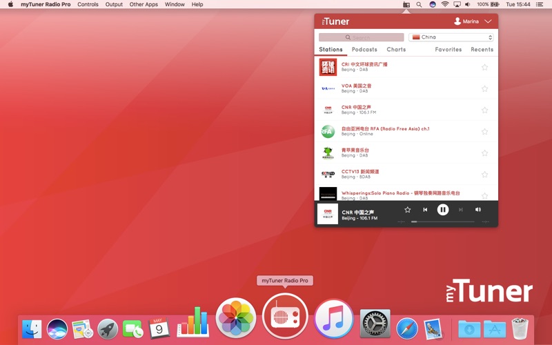Open Siri from the menu bar

tap(433, 5)
